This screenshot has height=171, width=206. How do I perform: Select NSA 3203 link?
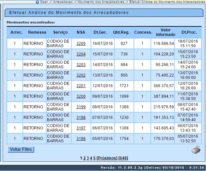(81, 65)
